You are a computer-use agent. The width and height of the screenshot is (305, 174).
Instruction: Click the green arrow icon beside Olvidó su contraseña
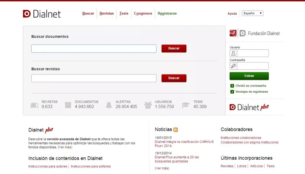point(232,86)
